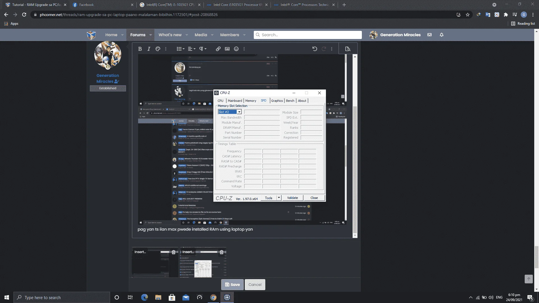
Task: Open the Reading list
Action: click(x=523, y=24)
